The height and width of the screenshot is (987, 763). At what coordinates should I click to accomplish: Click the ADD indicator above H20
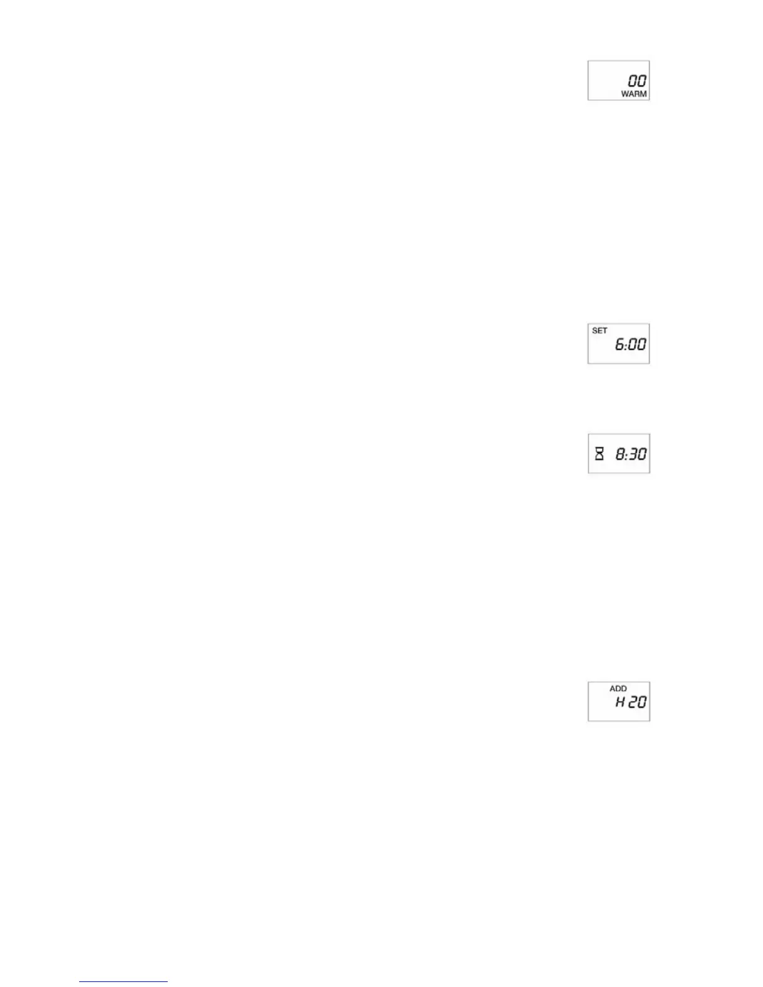[618, 689]
